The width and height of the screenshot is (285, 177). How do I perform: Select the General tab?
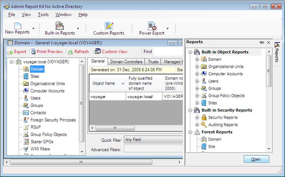point(98,61)
